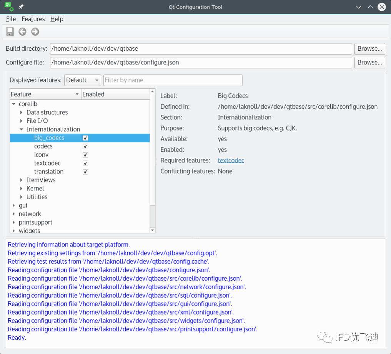Expand the network tree node
391x354 pixels.
tap(14, 214)
